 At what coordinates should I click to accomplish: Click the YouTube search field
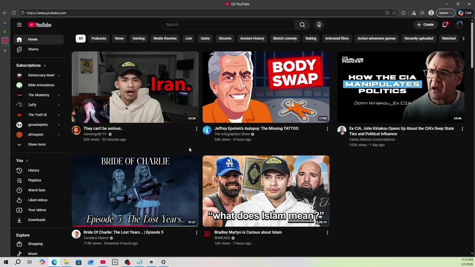[x=228, y=25]
